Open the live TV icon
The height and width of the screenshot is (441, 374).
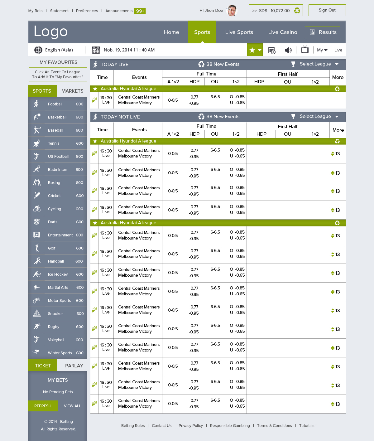click(x=305, y=50)
